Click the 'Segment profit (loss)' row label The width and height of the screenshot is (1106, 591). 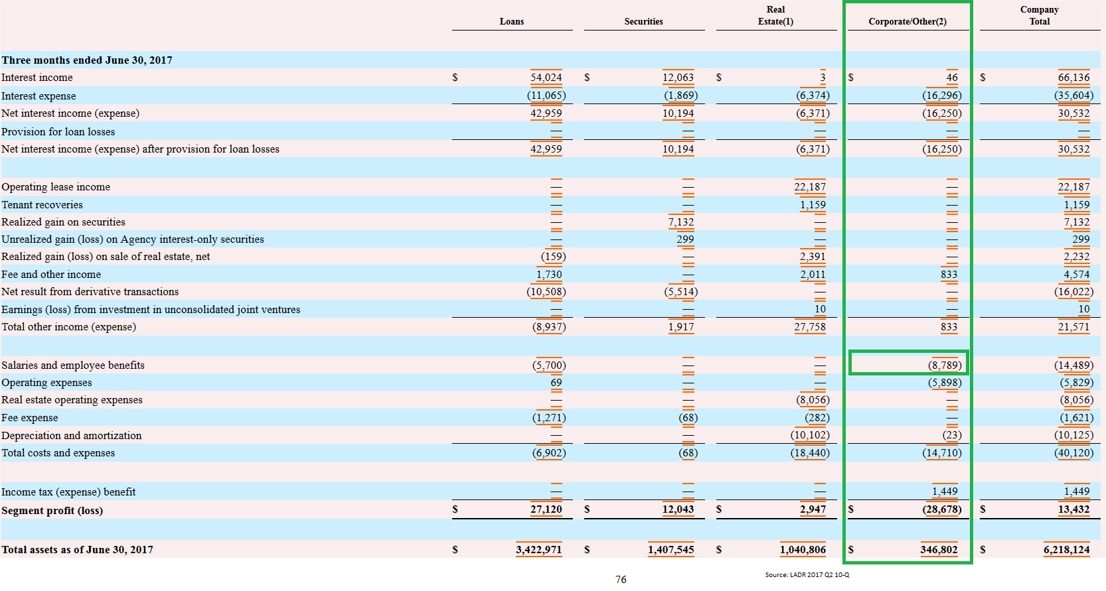tap(52, 511)
